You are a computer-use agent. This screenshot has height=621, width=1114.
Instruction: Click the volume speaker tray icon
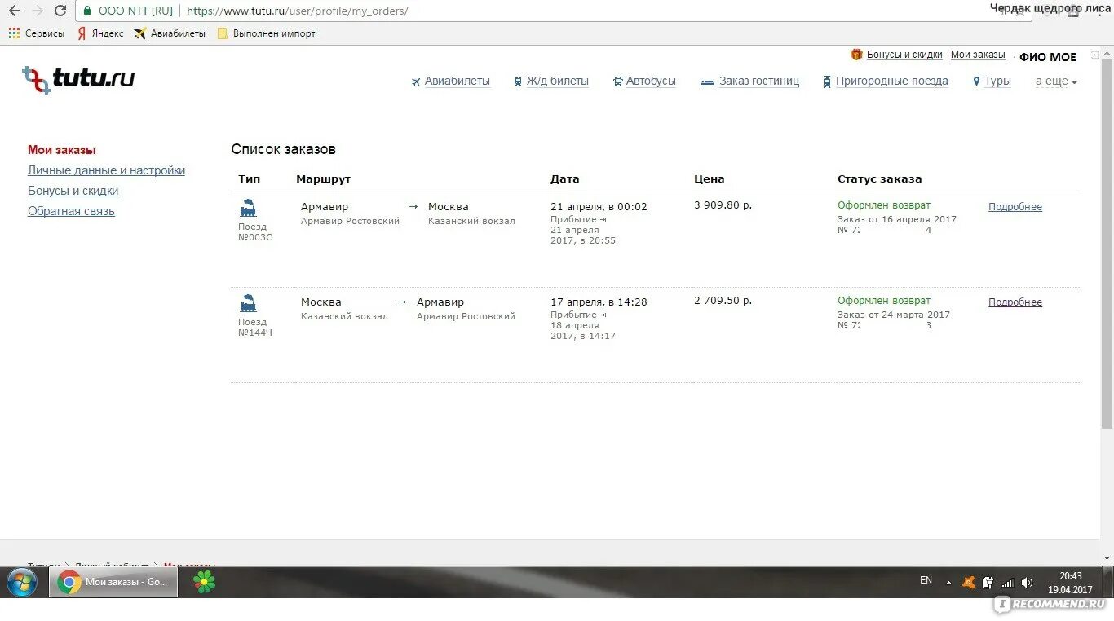tap(1027, 582)
